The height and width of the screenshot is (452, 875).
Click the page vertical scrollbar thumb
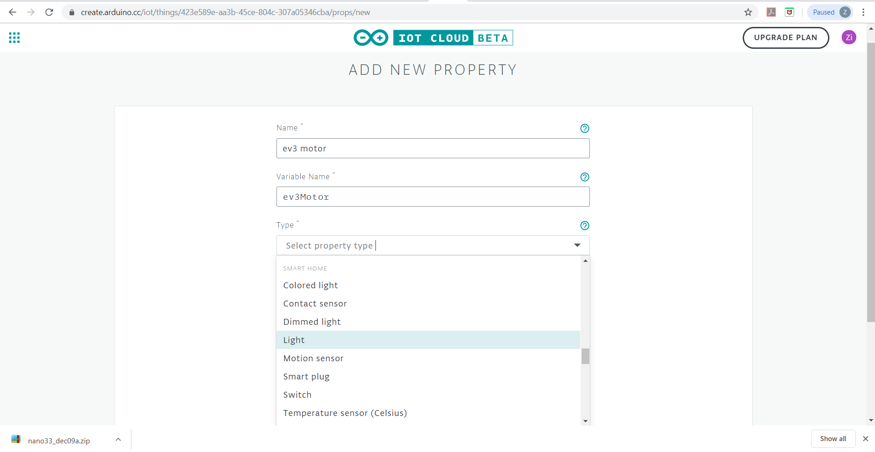click(x=871, y=182)
